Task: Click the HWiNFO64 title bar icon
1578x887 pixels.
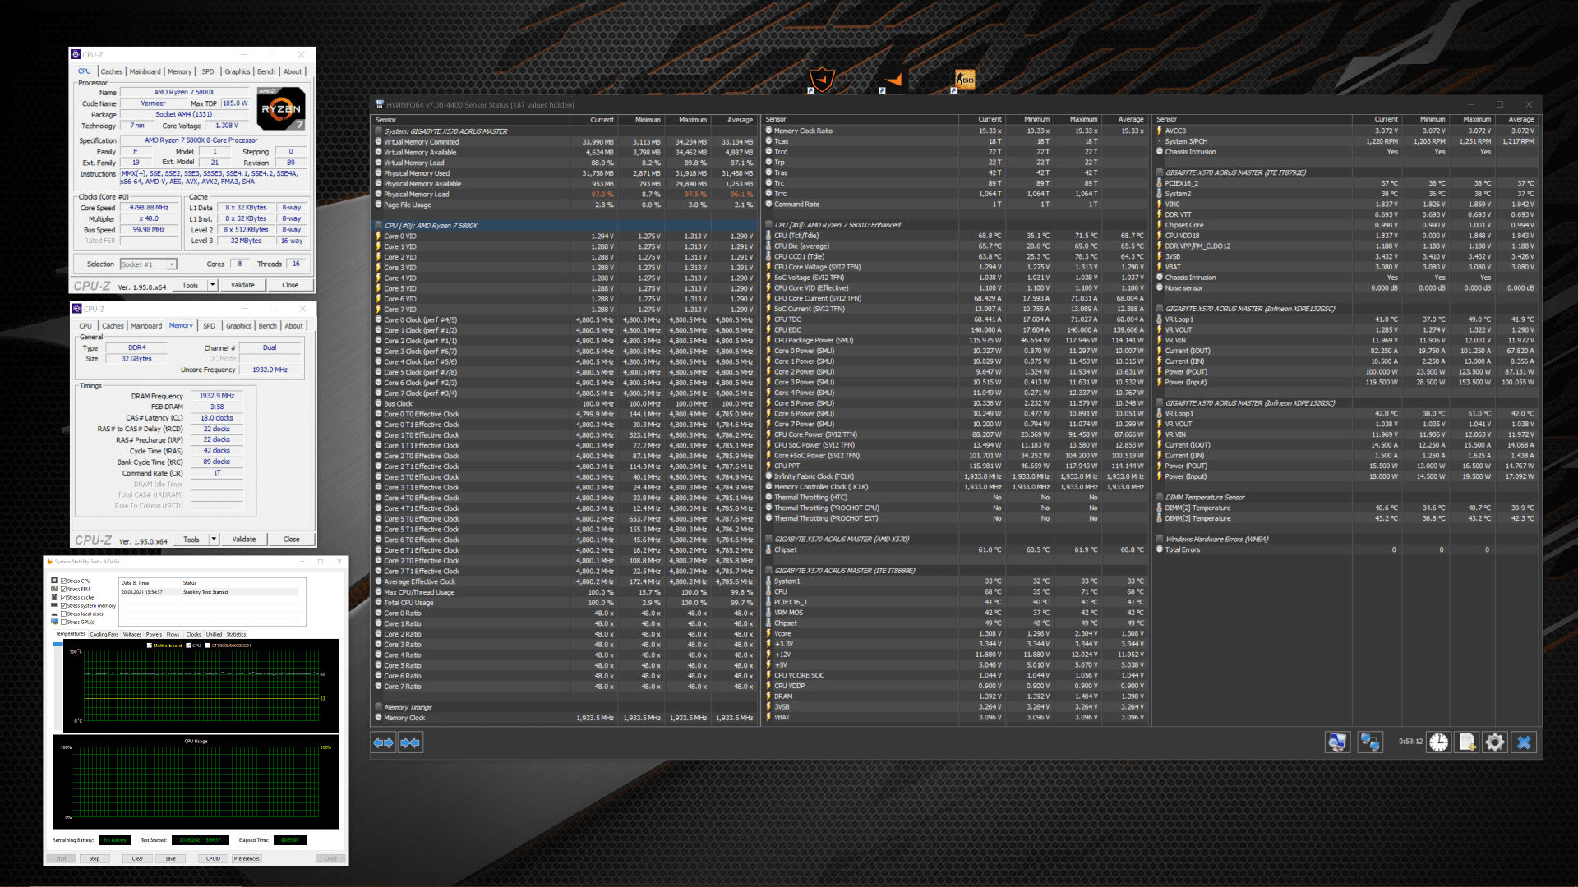Action: [x=380, y=104]
